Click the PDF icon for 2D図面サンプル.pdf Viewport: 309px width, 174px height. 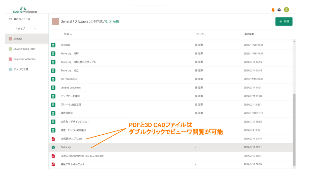[53, 139]
